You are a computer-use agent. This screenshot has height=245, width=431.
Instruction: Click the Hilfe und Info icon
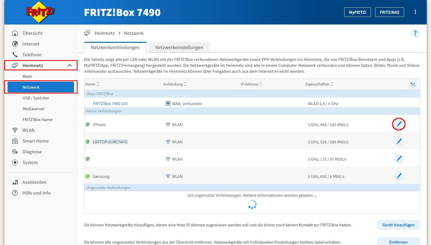(15, 193)
